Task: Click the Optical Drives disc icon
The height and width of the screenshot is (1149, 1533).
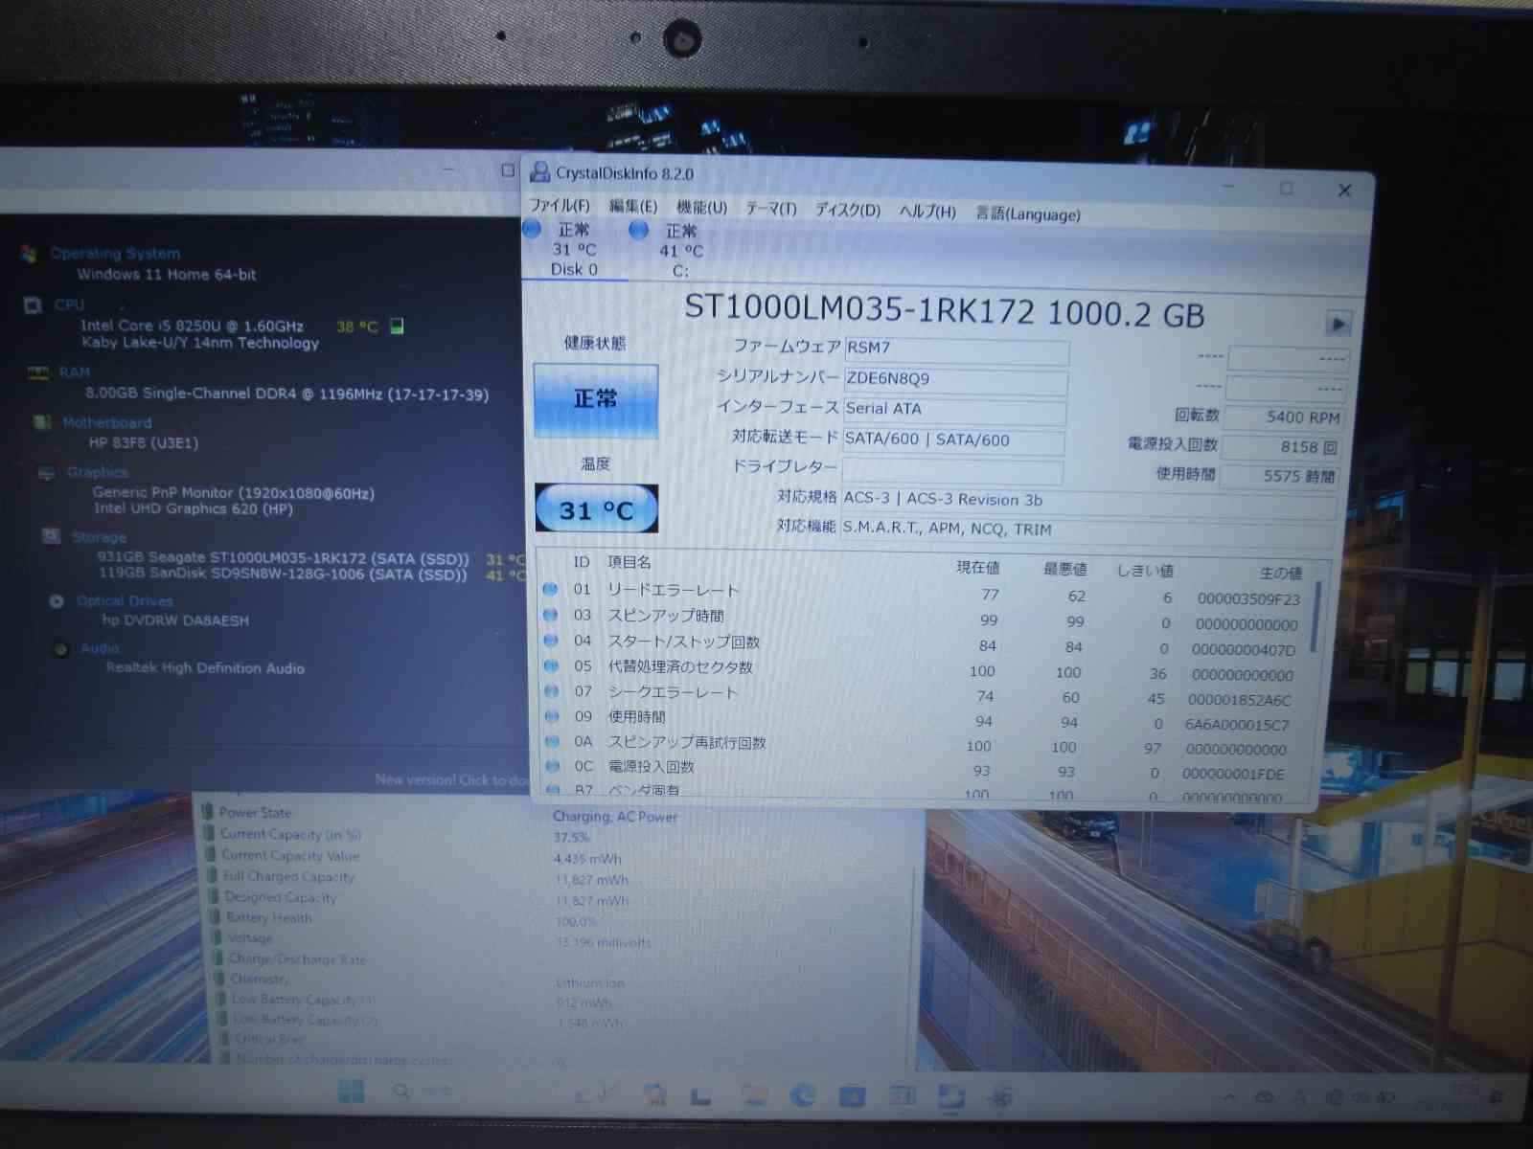Action: pyautogui.click(x=57, y=601)
